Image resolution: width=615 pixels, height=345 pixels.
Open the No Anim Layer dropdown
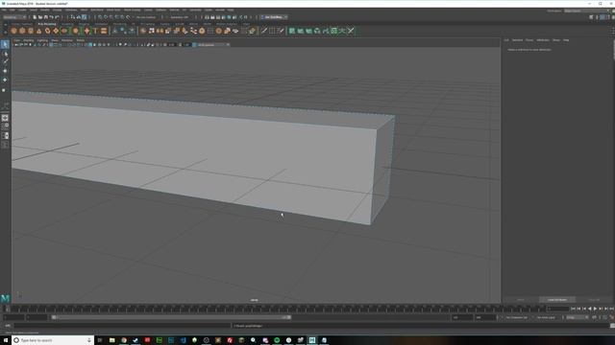(547, 317)
